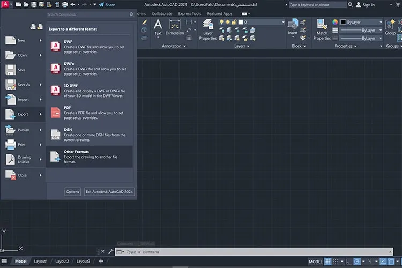402x268 pixels.
Task: Click the Options button
Action: coord(72,192)
